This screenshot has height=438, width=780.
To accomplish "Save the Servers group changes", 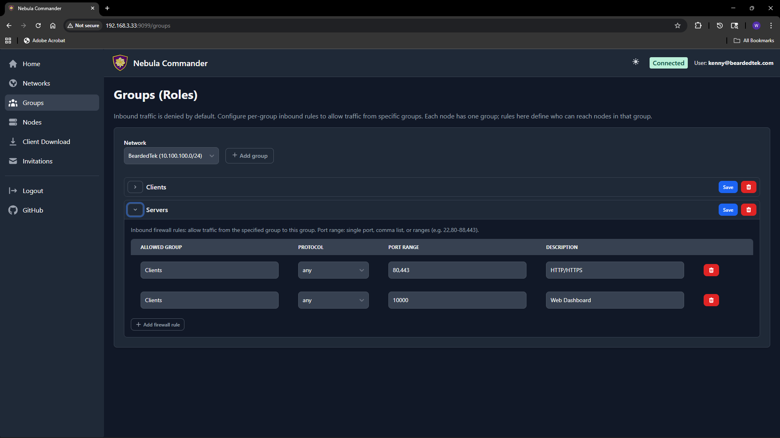I will (x=728, y=210).
